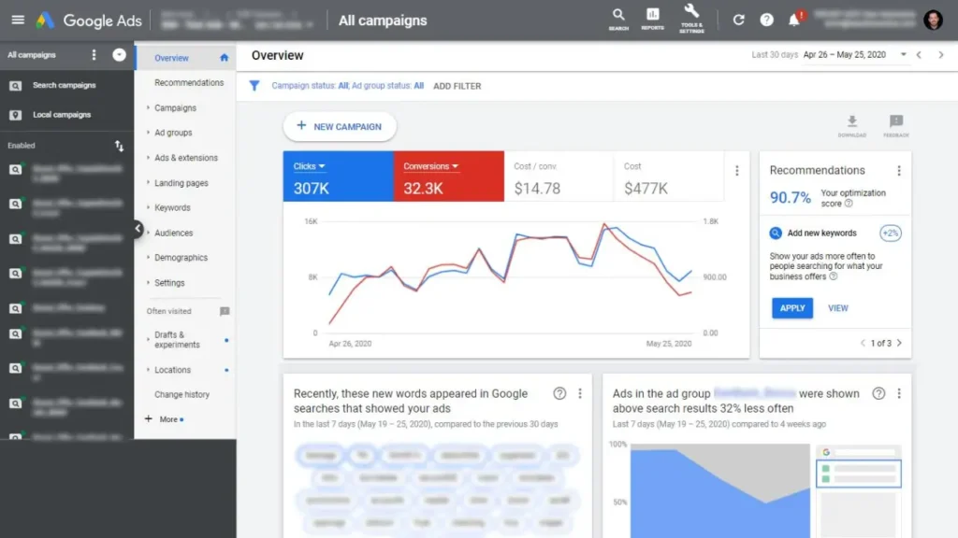Expand Ads & extensions menu item

pos(186,158)
